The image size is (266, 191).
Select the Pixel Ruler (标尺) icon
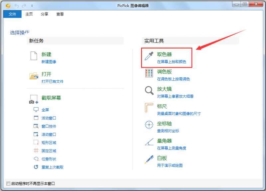tap(149, 108)
